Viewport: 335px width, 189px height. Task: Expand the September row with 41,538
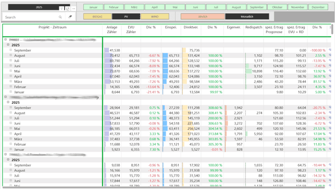pyautogui.click(x=11, y=50)
